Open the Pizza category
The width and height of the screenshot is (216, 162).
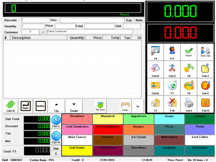tap(169, 130)
